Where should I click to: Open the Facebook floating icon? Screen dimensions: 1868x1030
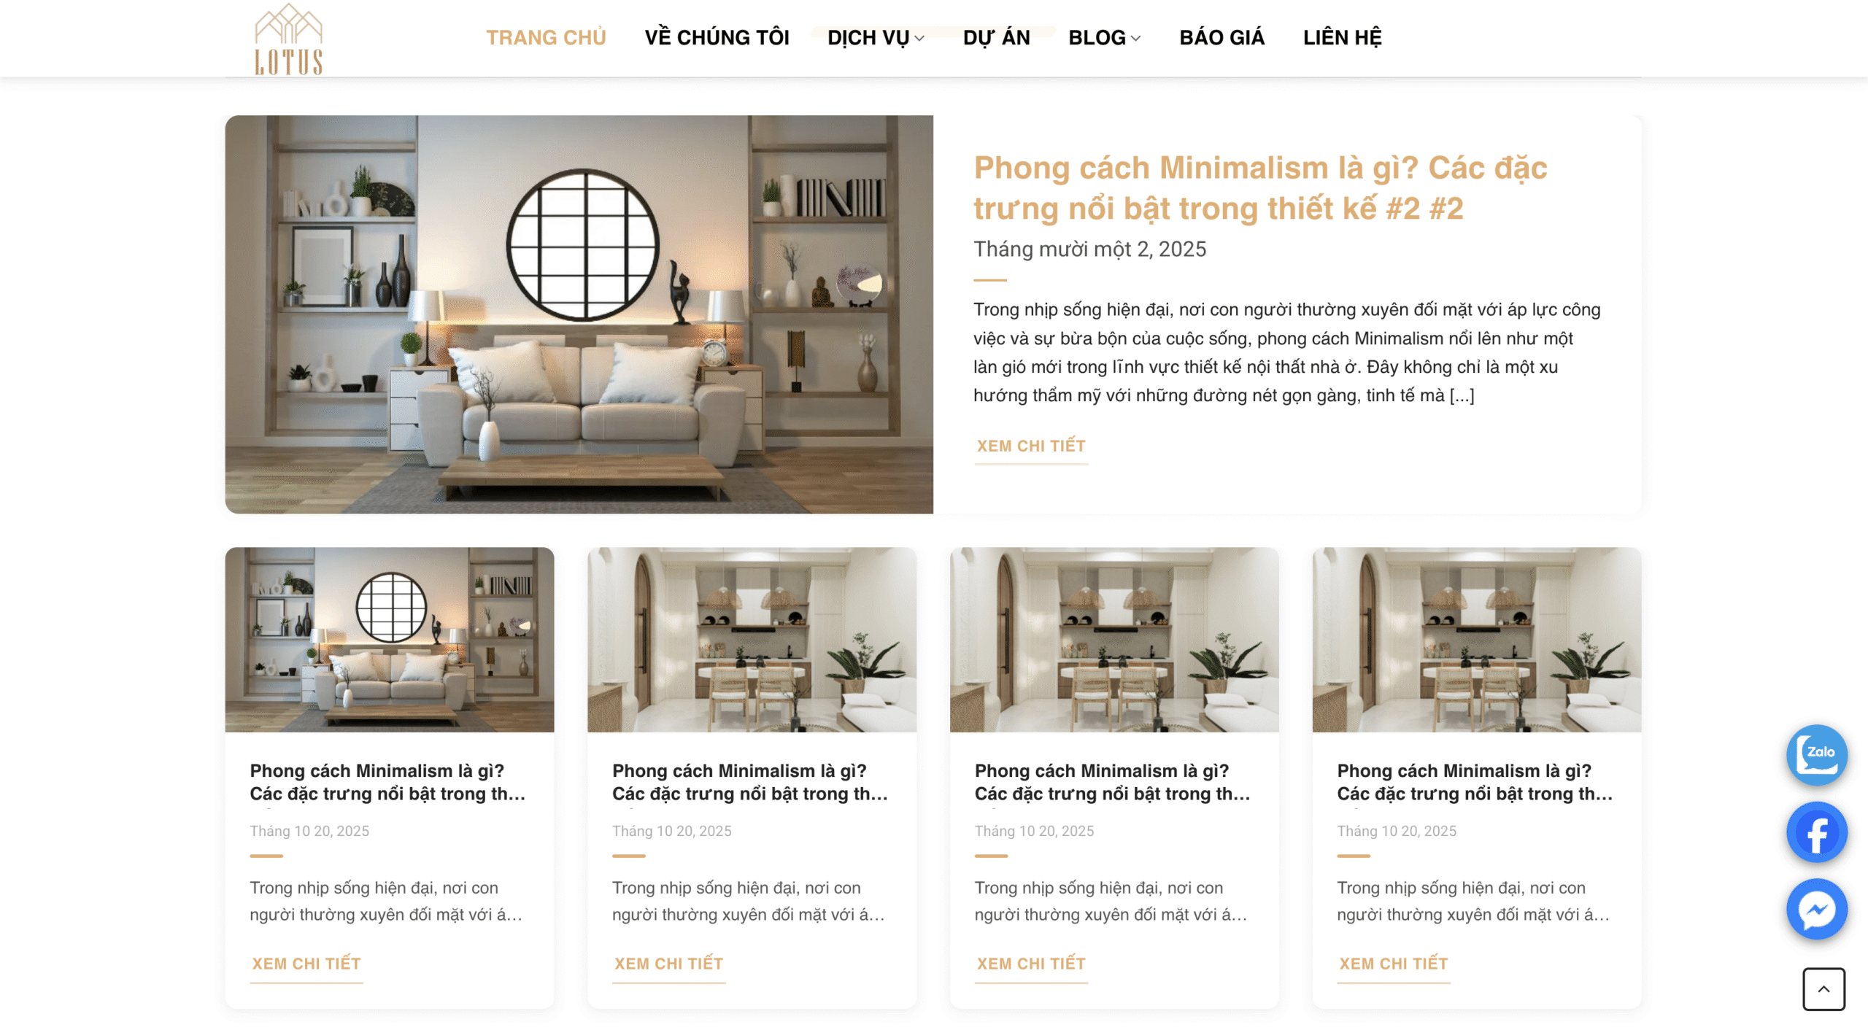(x=1816, y=832)
